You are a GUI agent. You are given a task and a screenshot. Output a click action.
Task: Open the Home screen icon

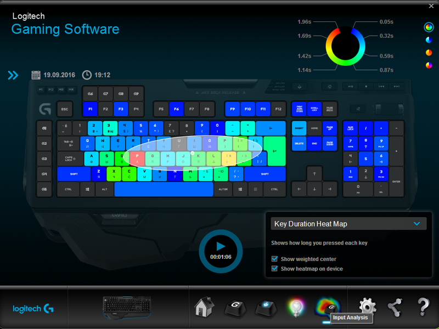[x=204, y=307]
